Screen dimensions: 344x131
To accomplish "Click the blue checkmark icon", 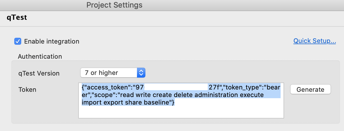I will click(18, 42).
